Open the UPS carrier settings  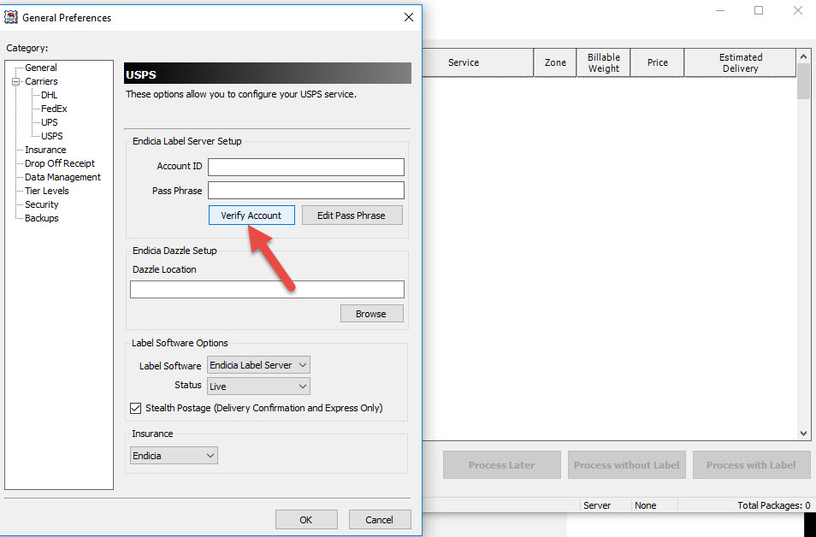(50, 122)
